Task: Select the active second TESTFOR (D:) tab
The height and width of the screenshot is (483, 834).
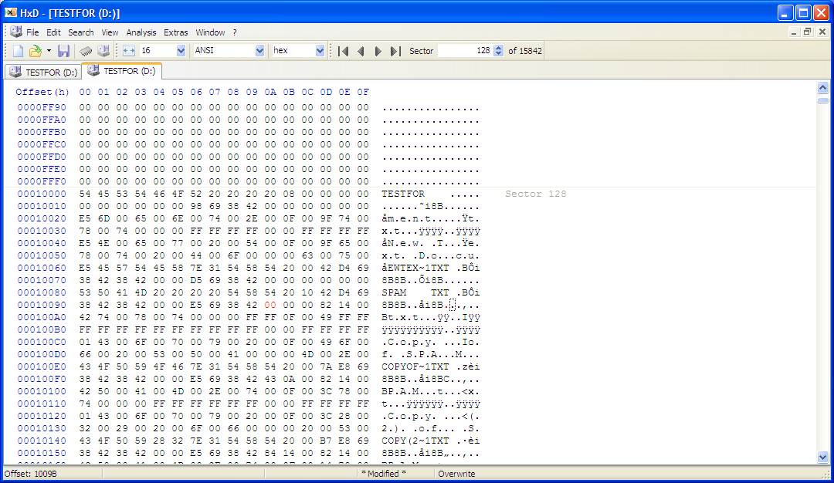Action: (122, 71)
